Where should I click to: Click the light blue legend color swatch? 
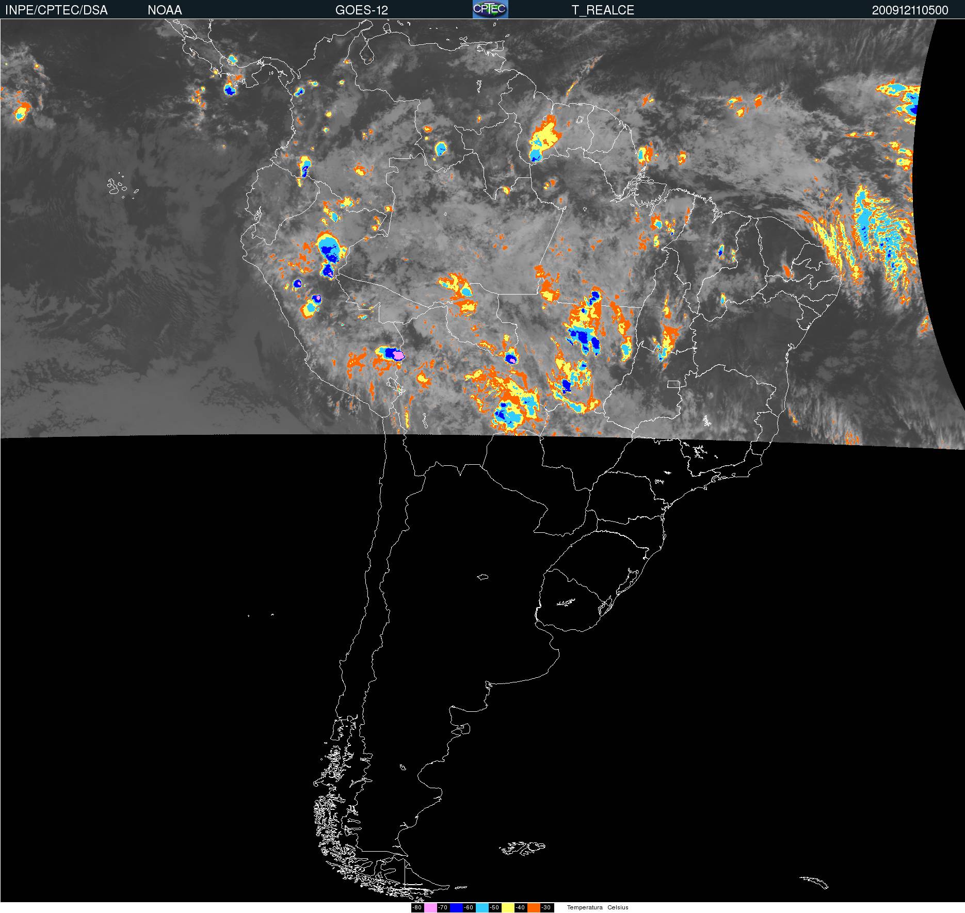[x=482, y=908]
